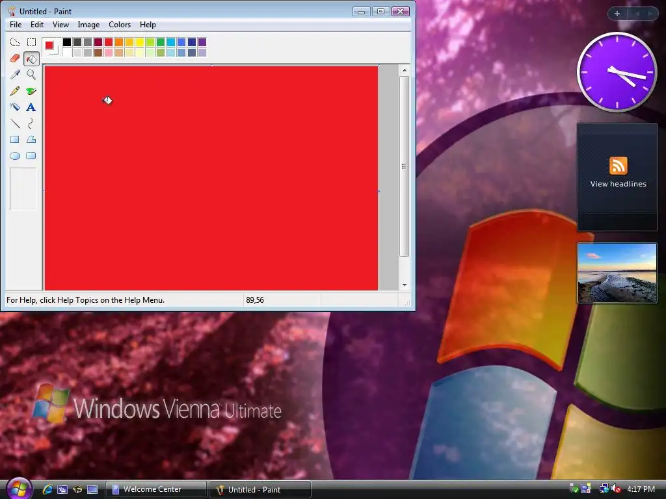Click the sidebar add gadget plus button
The height and width of the screenshot is (499, 666).
tap(617, 14)
